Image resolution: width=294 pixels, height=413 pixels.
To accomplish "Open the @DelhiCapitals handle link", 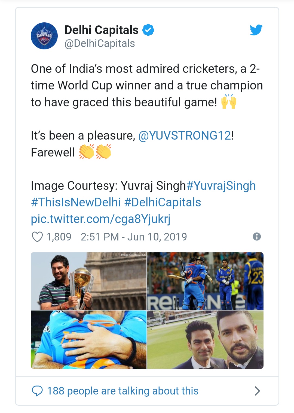I will point(100,44).
